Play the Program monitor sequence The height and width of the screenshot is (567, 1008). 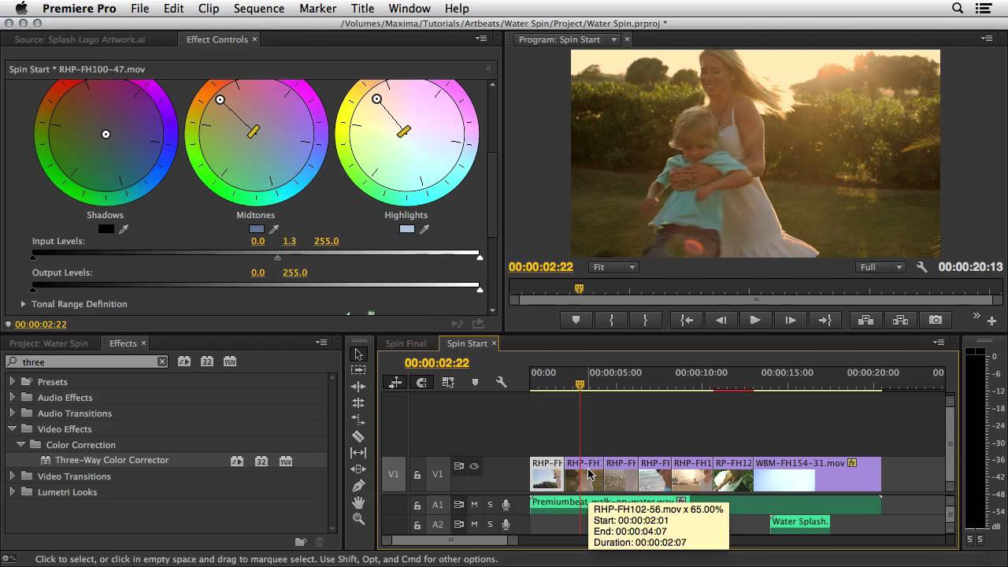point(754,320)
